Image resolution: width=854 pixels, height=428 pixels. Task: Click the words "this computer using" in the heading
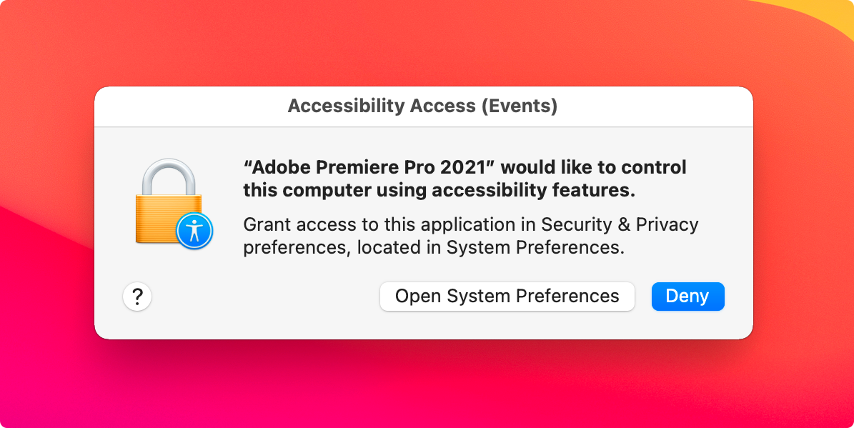(x=335, y=190)
